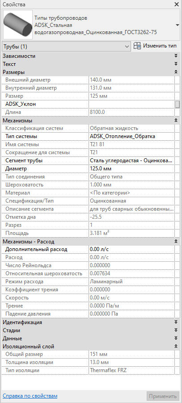
Task: Click the Шероховатость value 1.000 мм
Action: coord(131,185)
